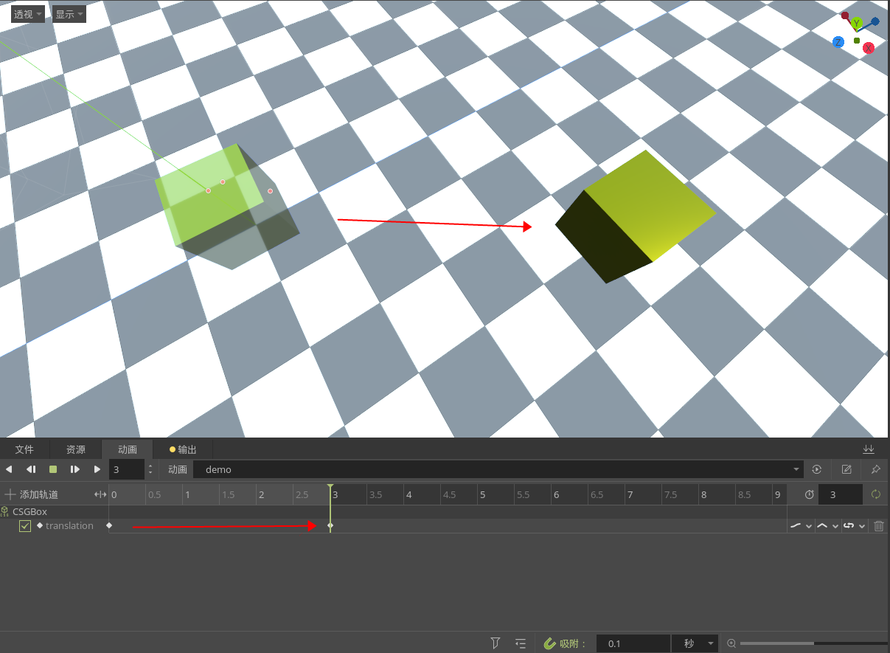The width and height of the screenshot is (890, 653).
Task: Click the animation length clock icon
Action: [810, 494]
